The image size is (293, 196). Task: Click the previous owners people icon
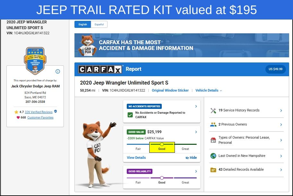(213, 124)
